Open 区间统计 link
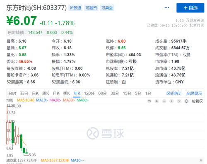Screen dimensions: 207x164 (174, 94)
